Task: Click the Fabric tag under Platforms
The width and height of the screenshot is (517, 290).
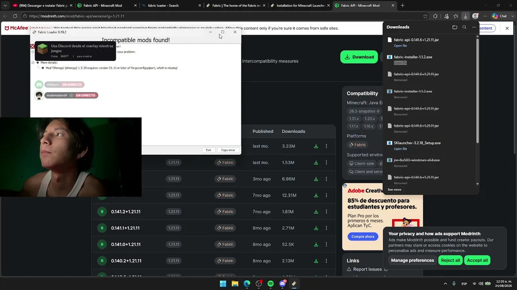Action: 357,145
